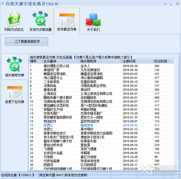Select row 雕铣机哪个牌子最好
The height and width of the screenshot is (179, 181).
(x=101, y=97)
